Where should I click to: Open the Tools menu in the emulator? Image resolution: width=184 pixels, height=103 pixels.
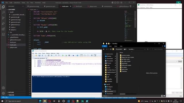click(147, 7)
